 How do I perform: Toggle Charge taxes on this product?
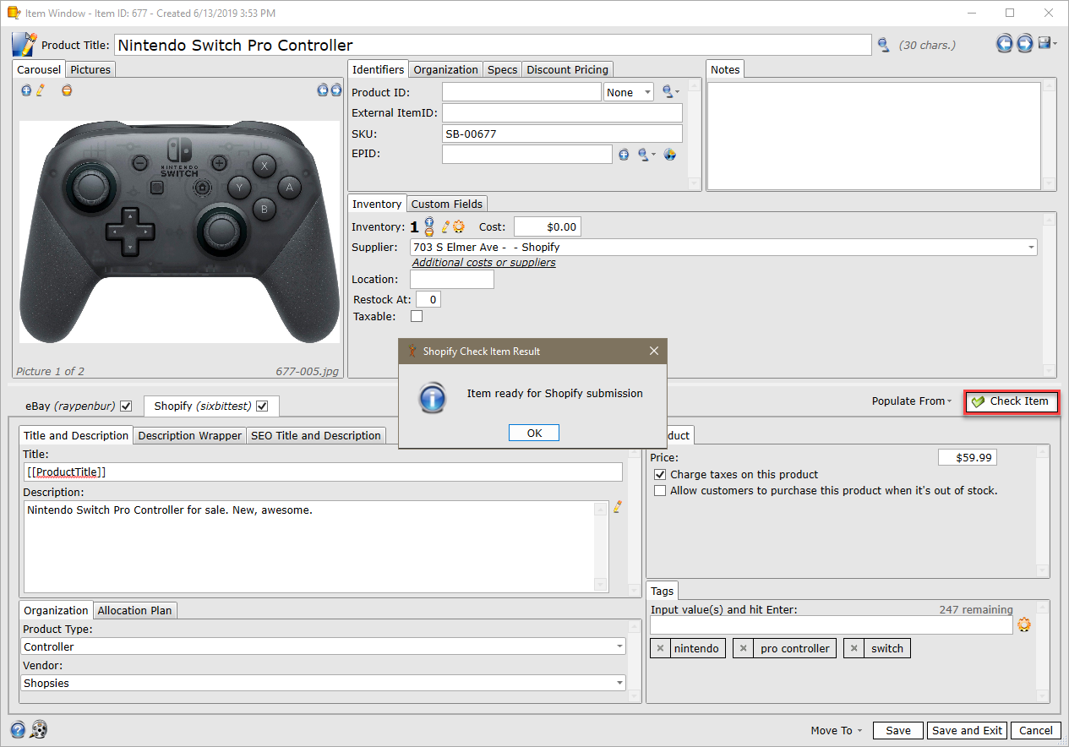pos(661,475)
